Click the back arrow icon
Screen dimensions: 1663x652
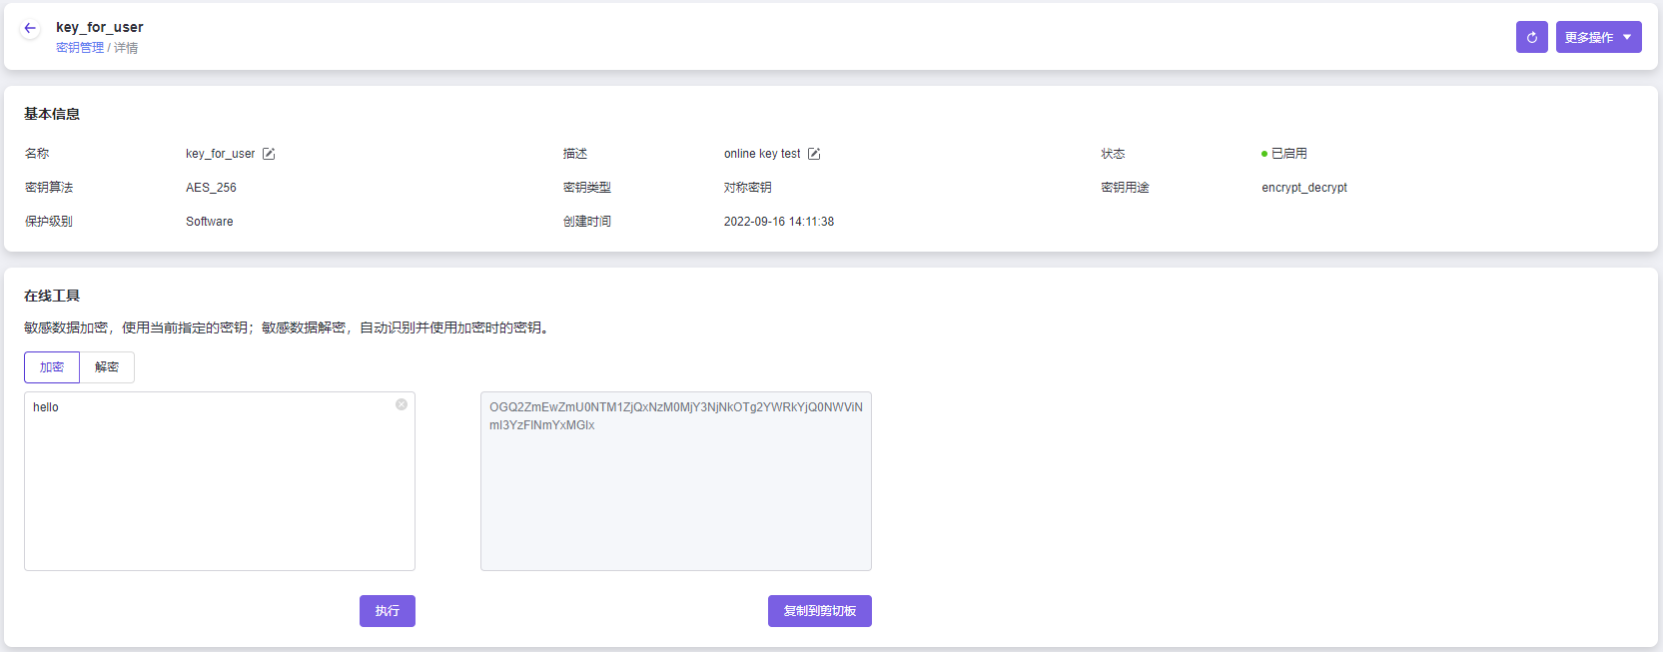(30, 28)
